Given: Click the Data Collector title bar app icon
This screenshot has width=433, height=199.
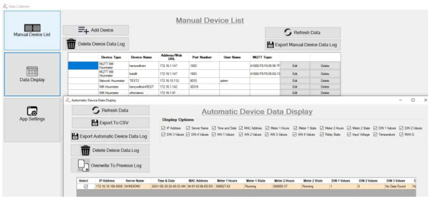Looking at the screenshot, I should [x=5, y=6].
